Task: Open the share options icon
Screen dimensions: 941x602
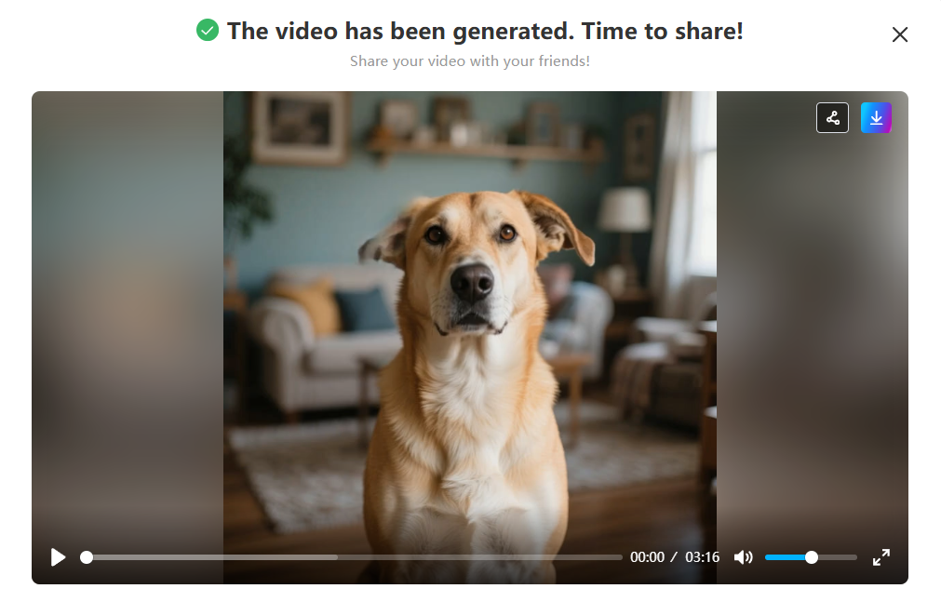Action: coord(832,117)
